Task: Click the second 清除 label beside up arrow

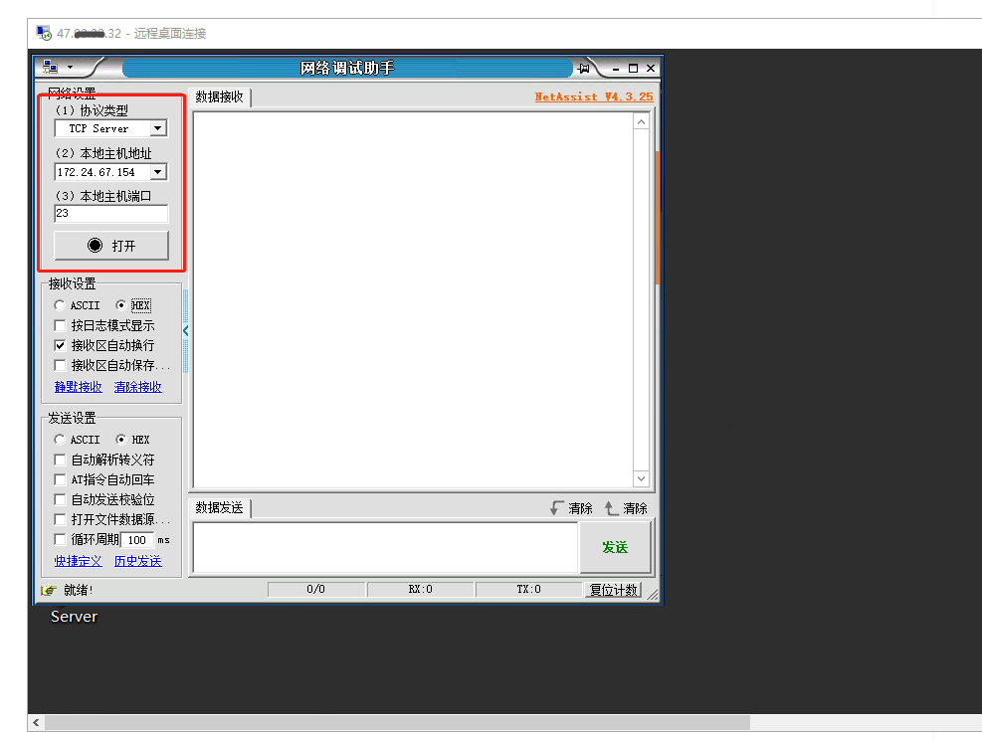Action: (635, 508)
